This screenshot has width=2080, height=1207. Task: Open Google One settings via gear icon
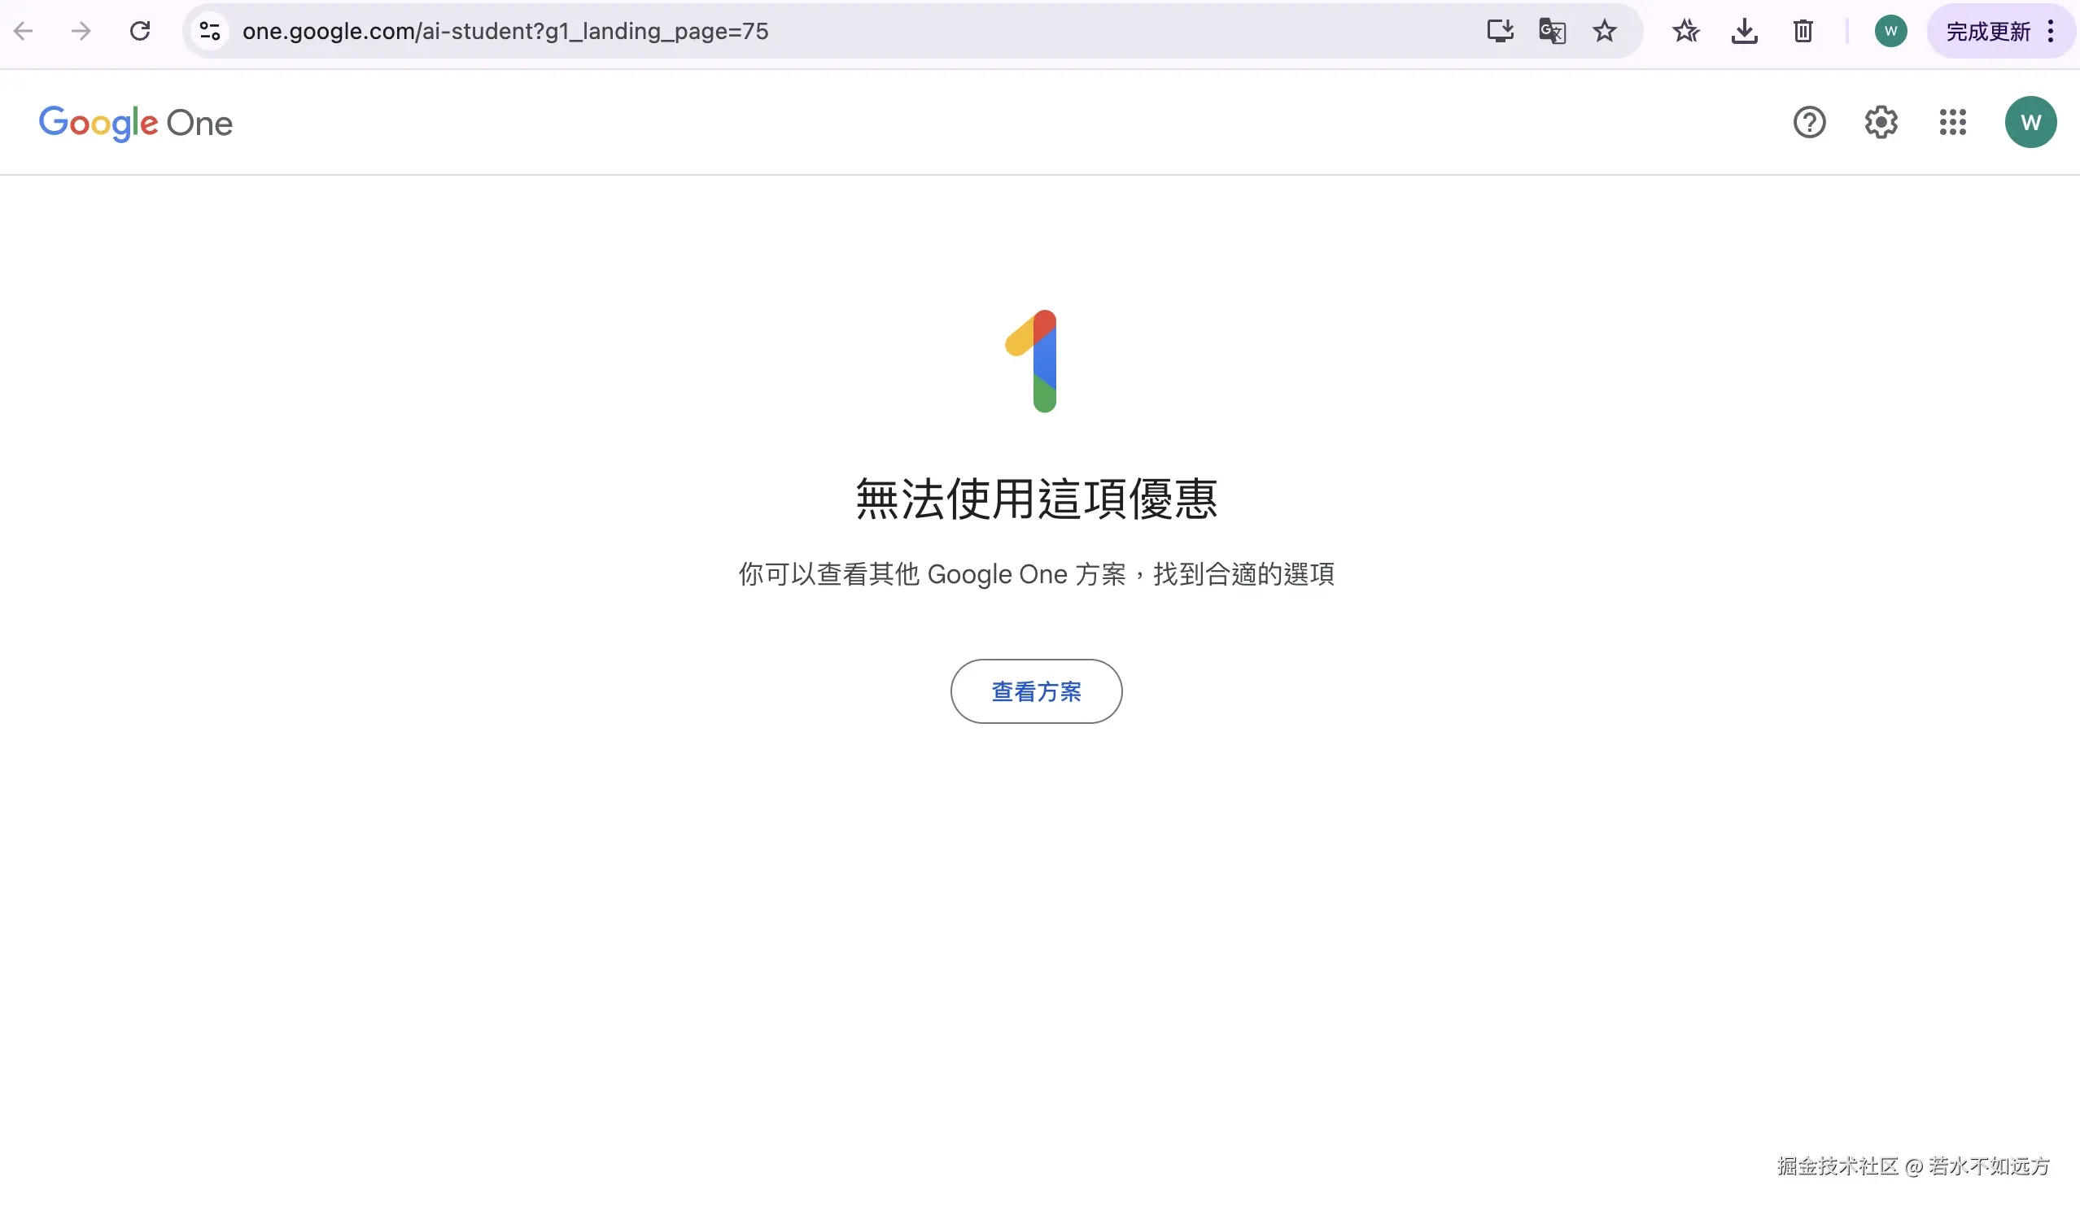coord(1881,122)
